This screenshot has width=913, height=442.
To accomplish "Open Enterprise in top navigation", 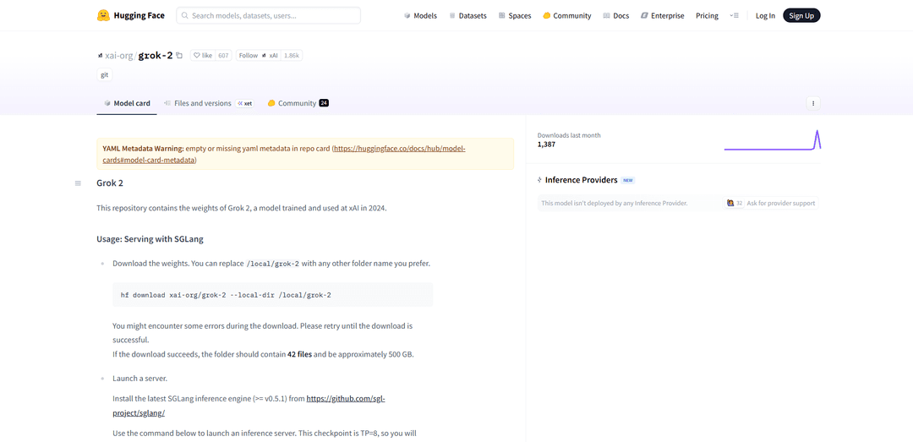I will (663, 16).
